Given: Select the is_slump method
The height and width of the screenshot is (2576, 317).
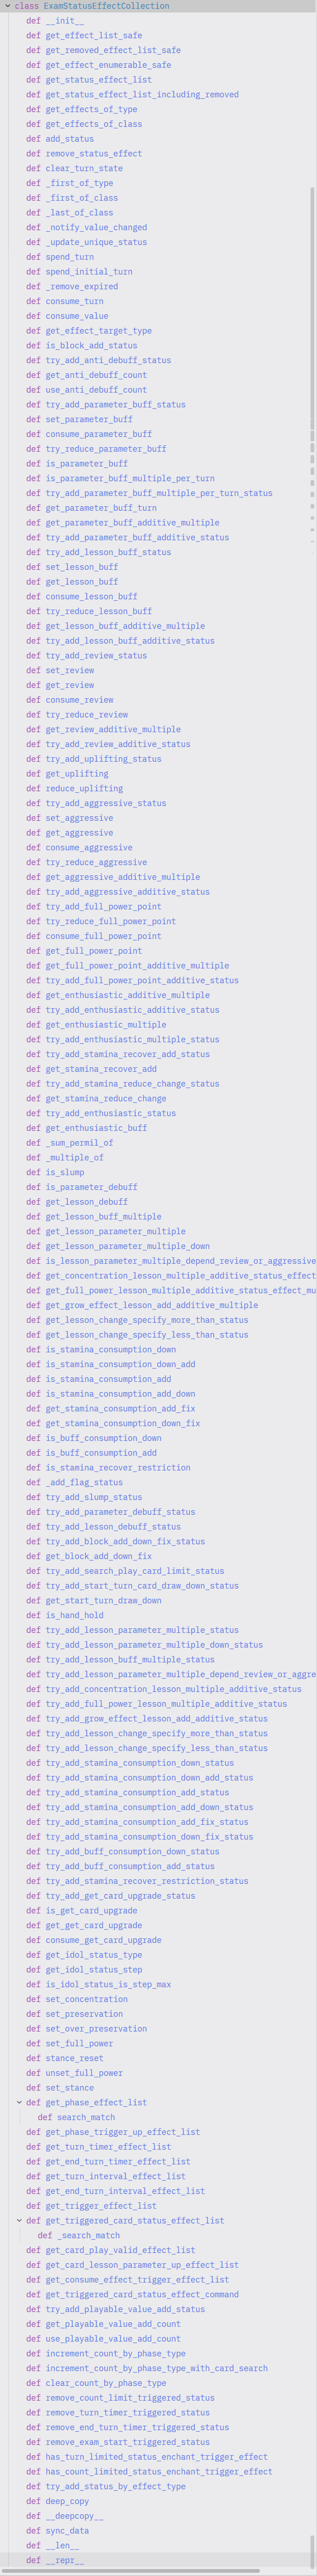Looking at the screenshot, I should [x=64, y=1172].
